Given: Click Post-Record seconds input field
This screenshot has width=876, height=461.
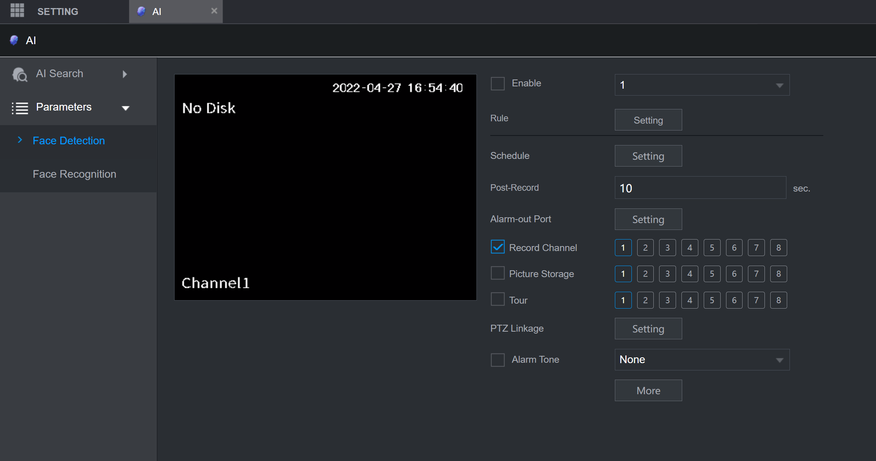Looking at the screenshot, I should pyautogui.click(x=701, y=187).
